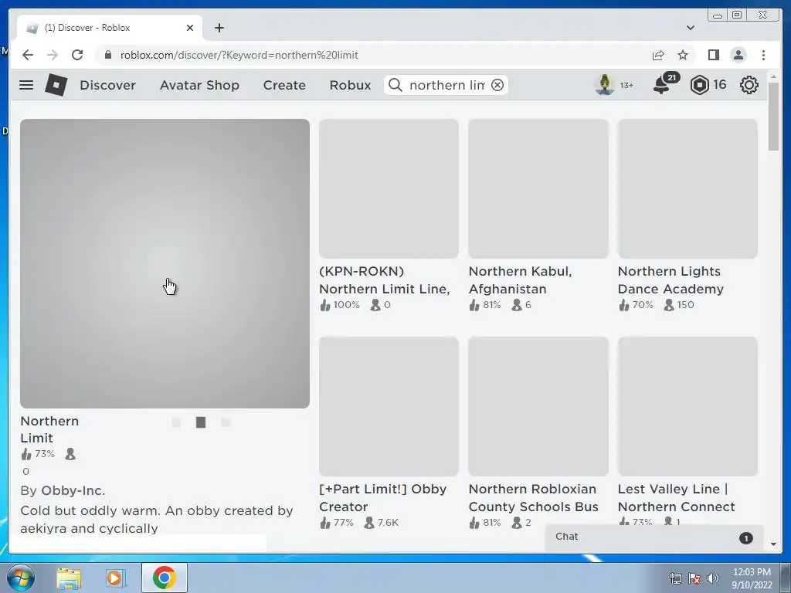Open the Robux balance icon

(699, 85)
